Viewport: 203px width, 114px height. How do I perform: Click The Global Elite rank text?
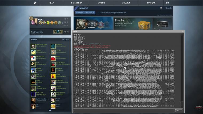[37, 32]
